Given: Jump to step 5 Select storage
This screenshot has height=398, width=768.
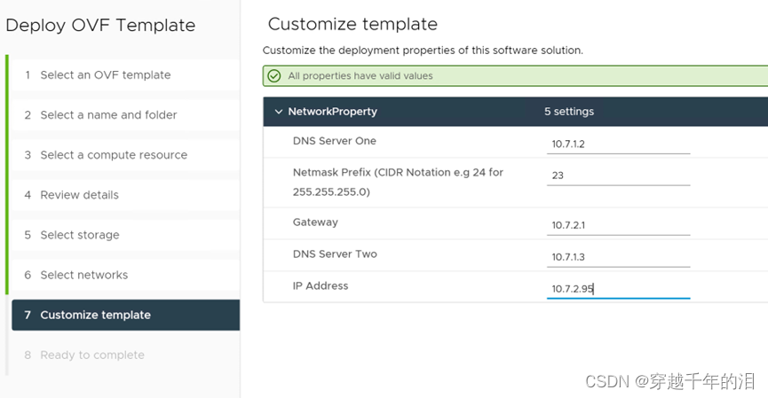Looking at the screenshot, I should click(x=125, y=235).
